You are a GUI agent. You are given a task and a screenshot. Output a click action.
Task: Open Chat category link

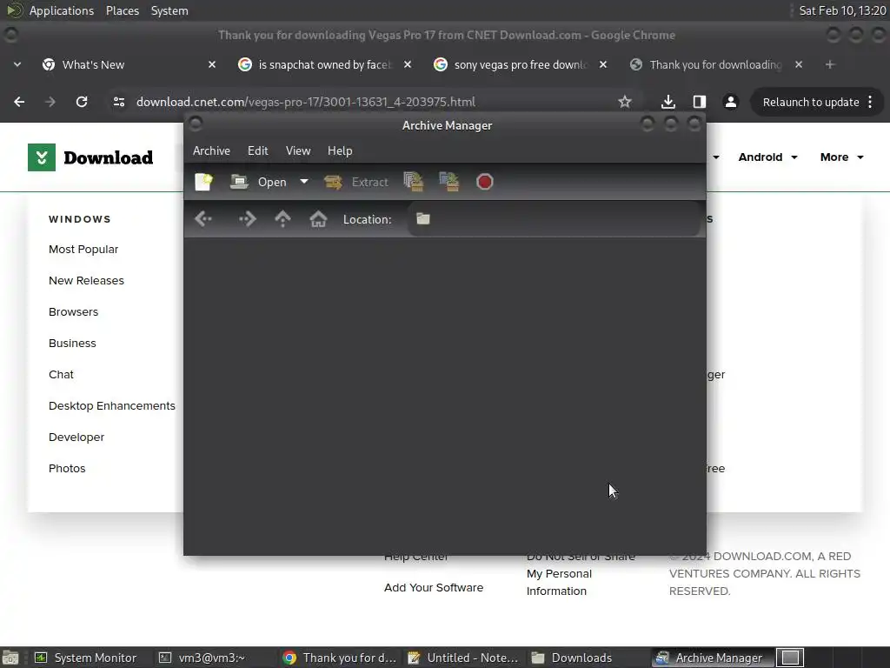(x=61, y=374)
